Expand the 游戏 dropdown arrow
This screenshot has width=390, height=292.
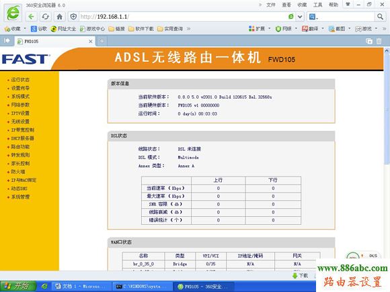376,29
